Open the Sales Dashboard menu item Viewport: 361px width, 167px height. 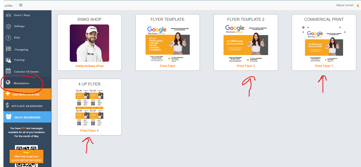(27, 117)
